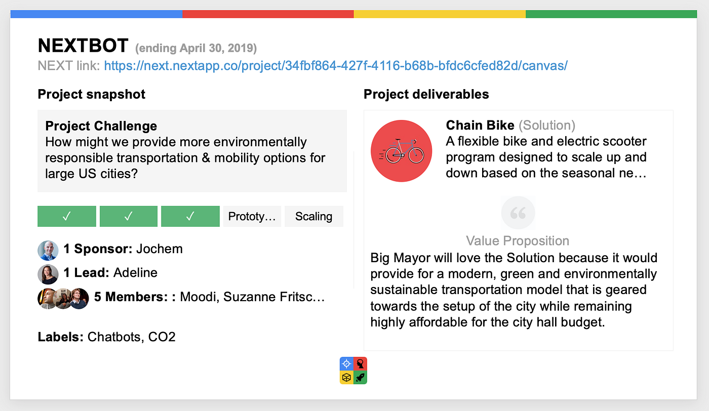Click the NEXTBOT project title

click(83, 45)
